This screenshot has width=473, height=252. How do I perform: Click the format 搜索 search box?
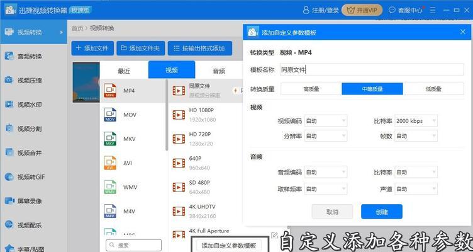tap(133, 245)
